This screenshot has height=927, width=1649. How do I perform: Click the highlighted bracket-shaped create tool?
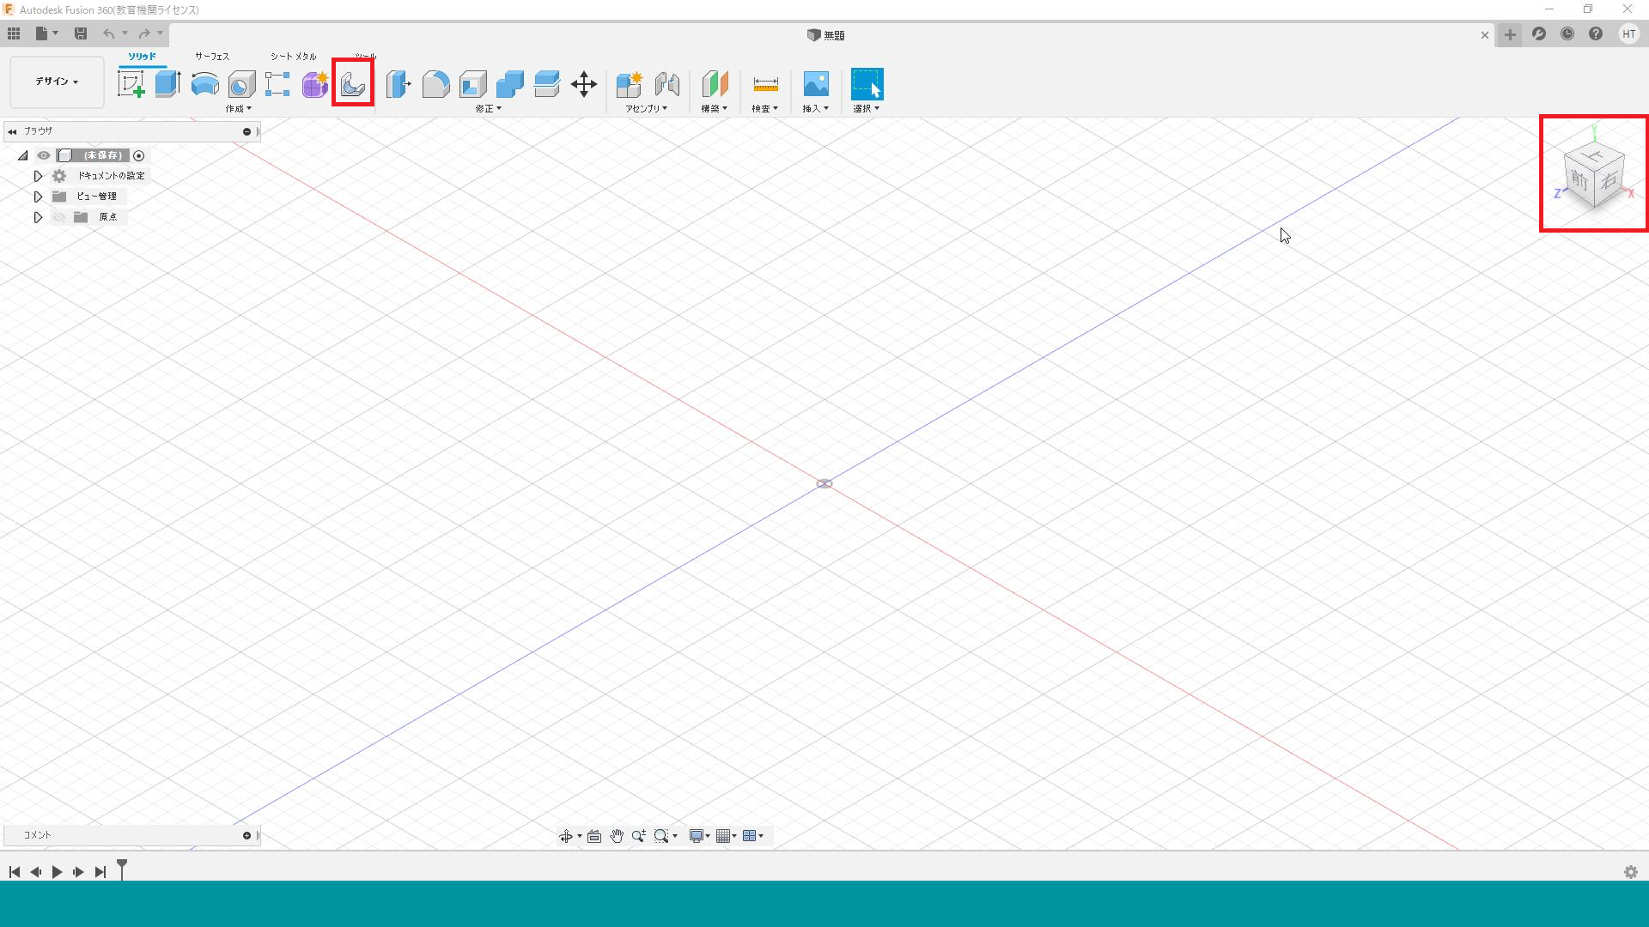[x=353, y=83]
